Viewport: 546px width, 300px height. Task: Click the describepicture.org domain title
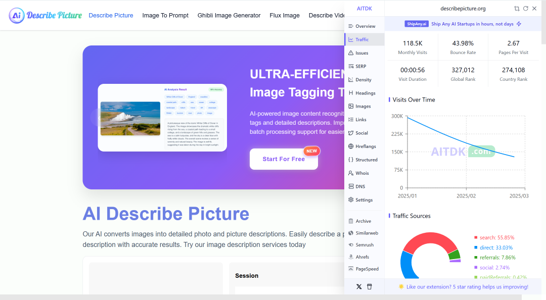pyautogui.click(x=463, y=9)
